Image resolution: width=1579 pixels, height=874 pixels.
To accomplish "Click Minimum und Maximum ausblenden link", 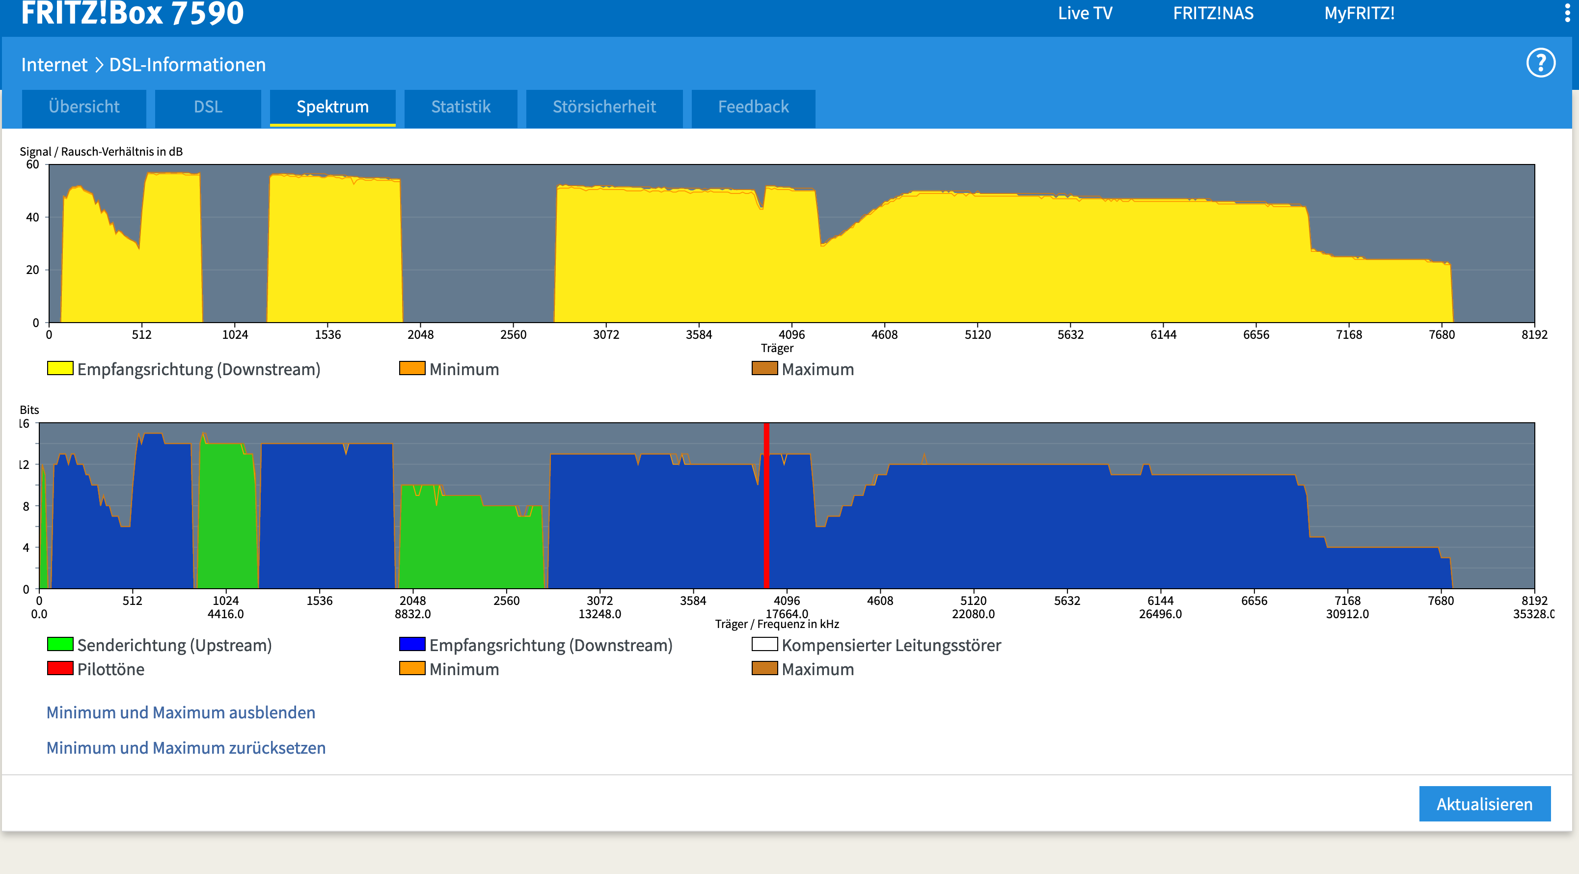I will (x=181, y=712).
